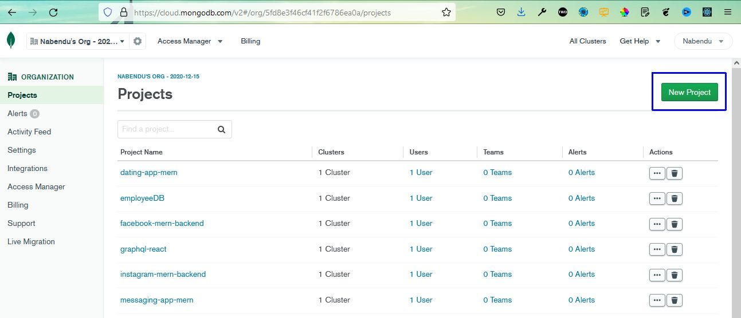Click 0 Teams link for graphql-react
The height and width of the screenshot is (318, 741).
click(497, 249)
